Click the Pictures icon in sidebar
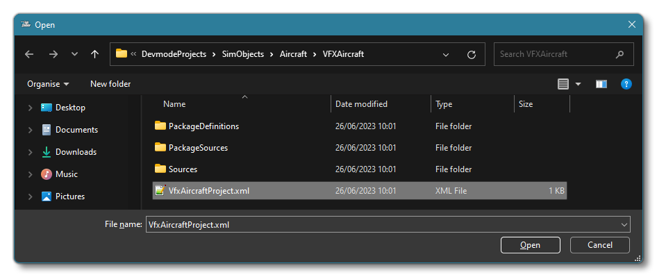Screen dimensions: 657x277 point(46,196)
